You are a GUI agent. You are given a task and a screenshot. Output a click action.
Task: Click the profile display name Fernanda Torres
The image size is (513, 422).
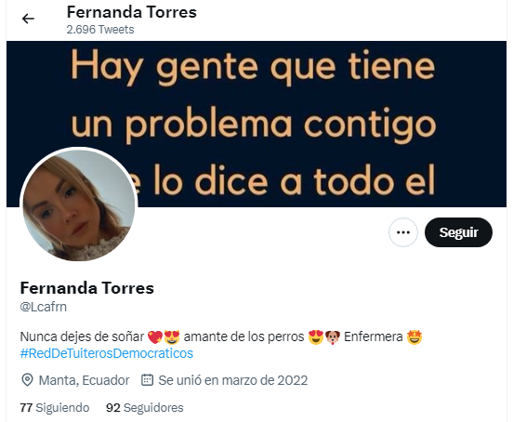click(x=87, y=288)
